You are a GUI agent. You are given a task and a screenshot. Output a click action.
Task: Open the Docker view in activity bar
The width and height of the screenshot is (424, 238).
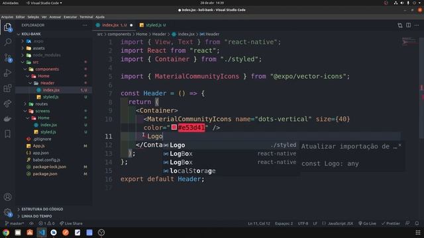click(x=7, y=119)
